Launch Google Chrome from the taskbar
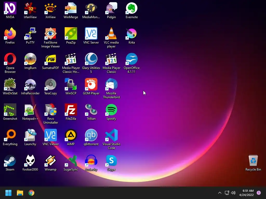 point(31,193)
